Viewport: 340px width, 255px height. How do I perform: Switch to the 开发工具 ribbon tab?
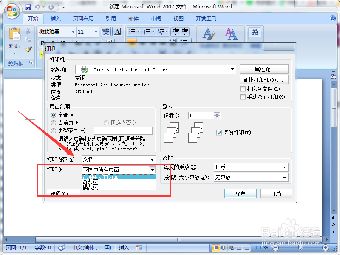[x=206, y=19]
